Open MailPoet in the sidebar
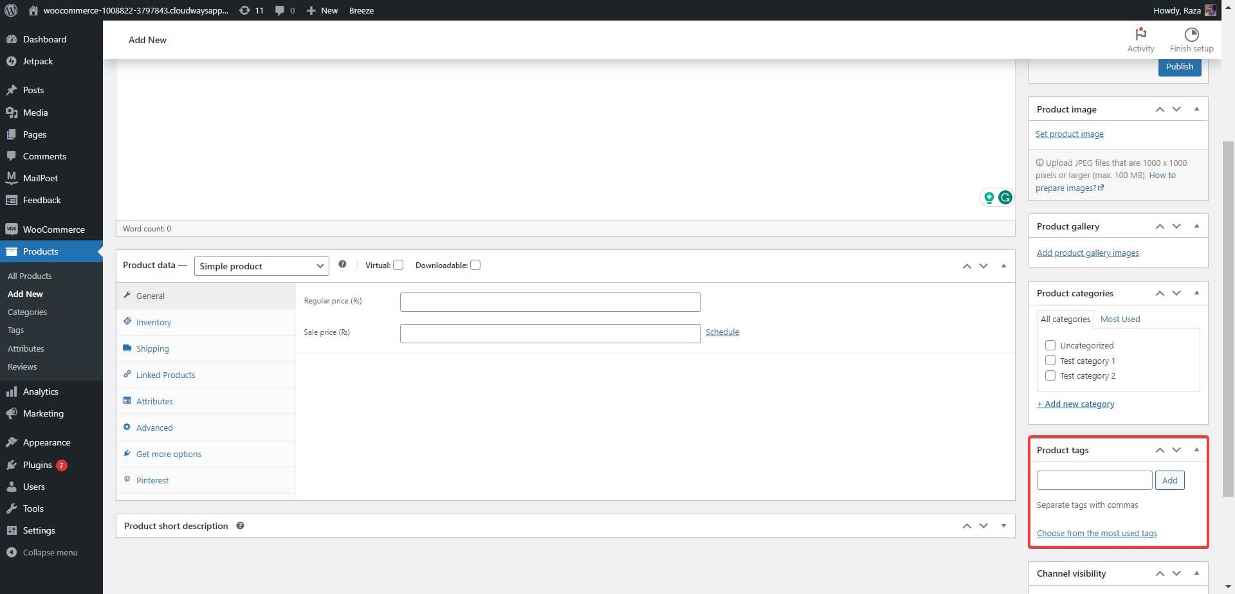This screenshot has width=1235, height=594. 51,178
